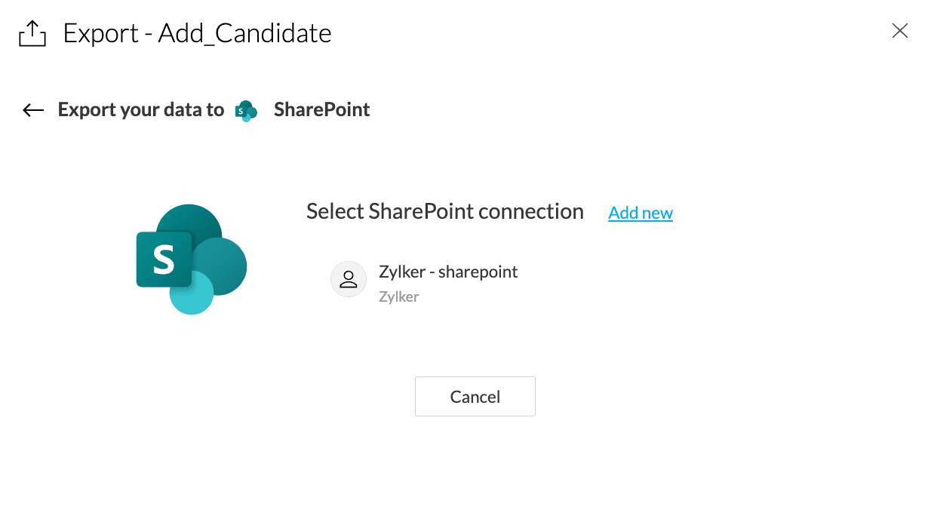Click Add_Candidate form name in title
The height and width of the screenshot is (519, 928).
pyautogui.click(x=244, y=33)
